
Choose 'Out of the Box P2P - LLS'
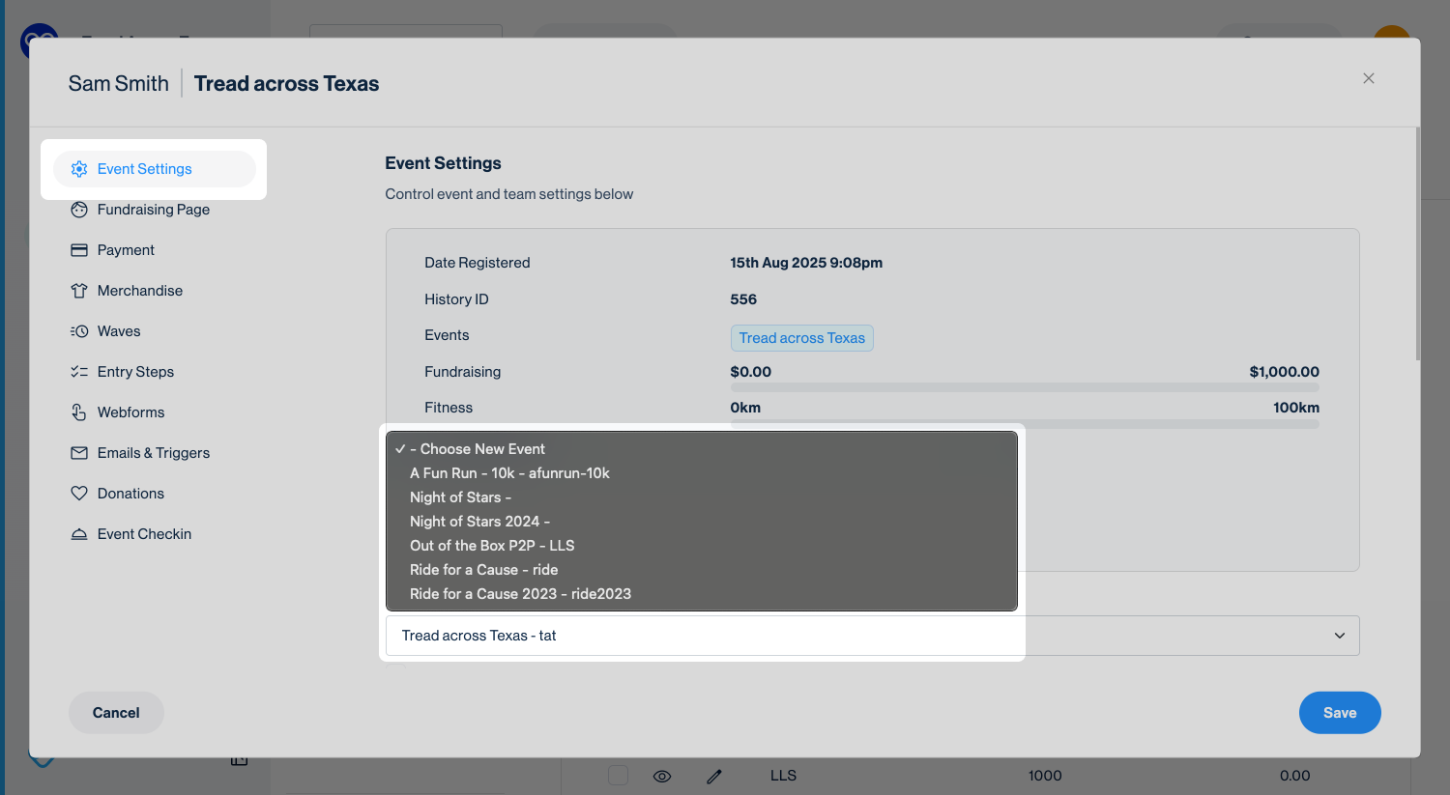[492, 546]
